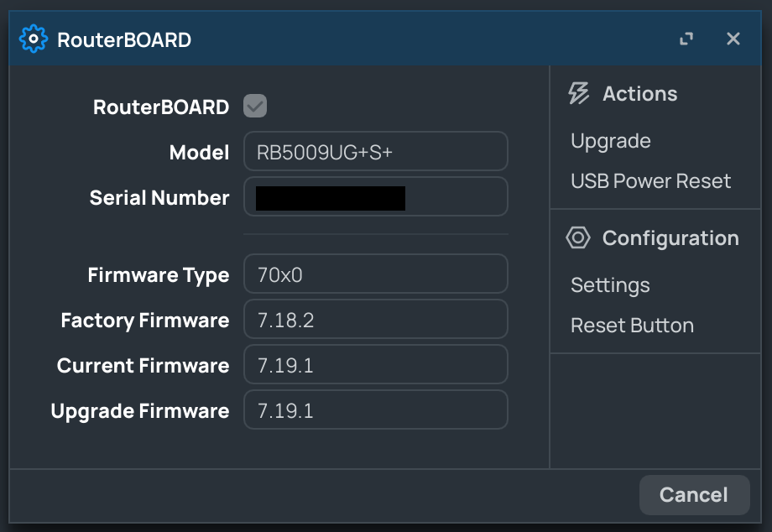Viewport: 772px width, 532px height.
Task: Click the Actions lightning bolt icon
Action: tap(578, 93)
